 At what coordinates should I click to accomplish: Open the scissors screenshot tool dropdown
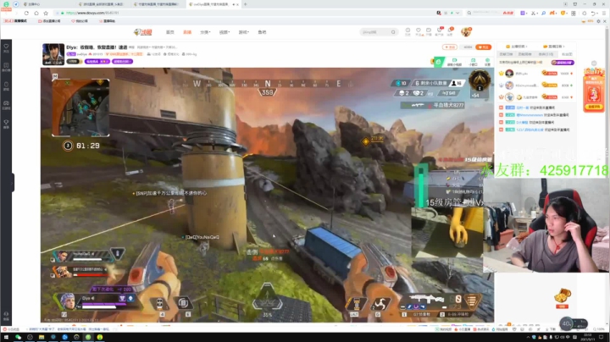coord(535,13)
